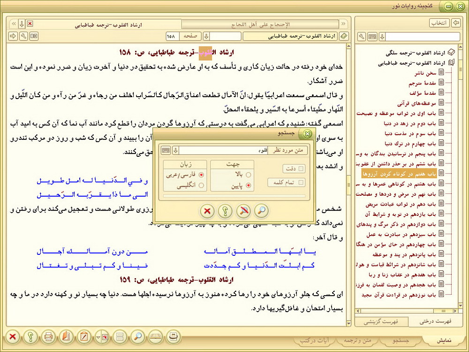
Task: Click the crossed-out magnifier button in the dialog
Action: (x=243, y=211)
